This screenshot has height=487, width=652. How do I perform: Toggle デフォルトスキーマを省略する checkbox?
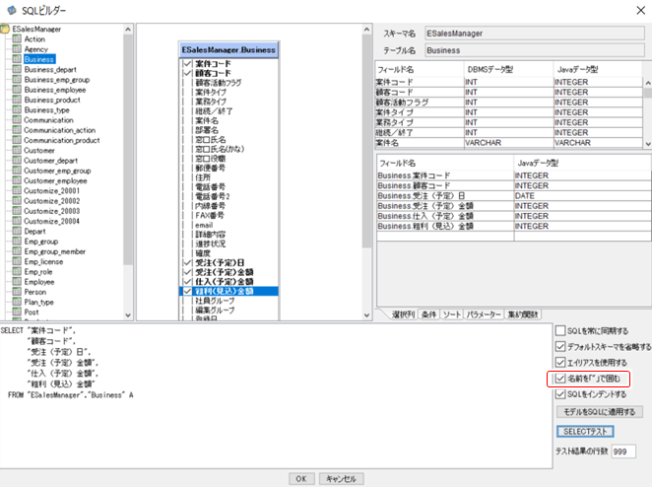560,347
